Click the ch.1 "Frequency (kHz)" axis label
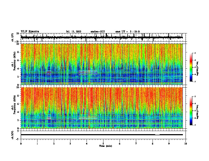Image resolution: width=209 pixels, height=161 pixels. coord(15,62)
